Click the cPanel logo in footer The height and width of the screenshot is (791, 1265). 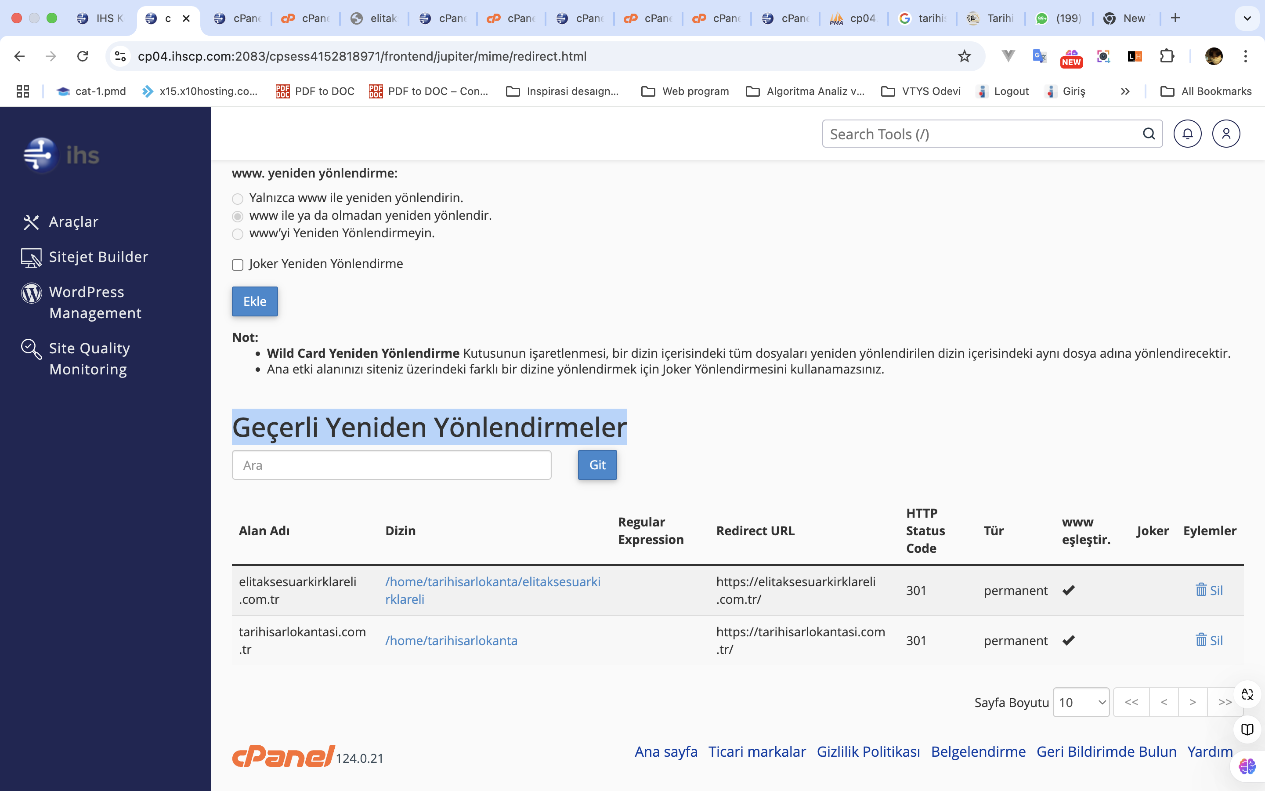283,756
